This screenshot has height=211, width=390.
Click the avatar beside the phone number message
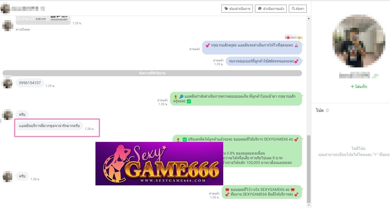point(7,84)
